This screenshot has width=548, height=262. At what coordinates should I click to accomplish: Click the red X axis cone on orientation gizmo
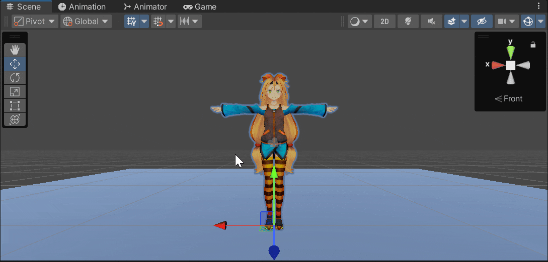coord(498,65)
